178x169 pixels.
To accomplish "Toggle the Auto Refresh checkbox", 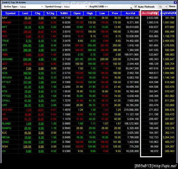I will pos(136,7).
